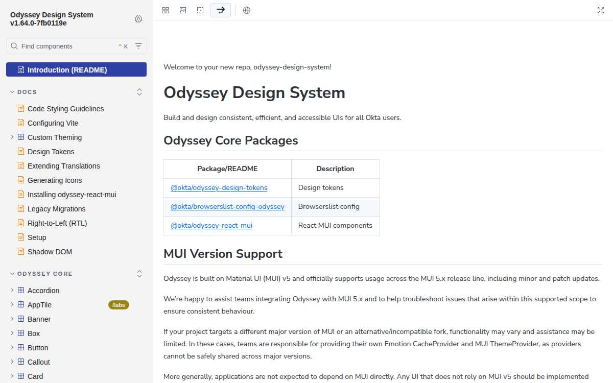The width and height of the screenshot is (613, 383).
Task: Collapse the DOCS section chevron
Action: [x=12, y=92]
